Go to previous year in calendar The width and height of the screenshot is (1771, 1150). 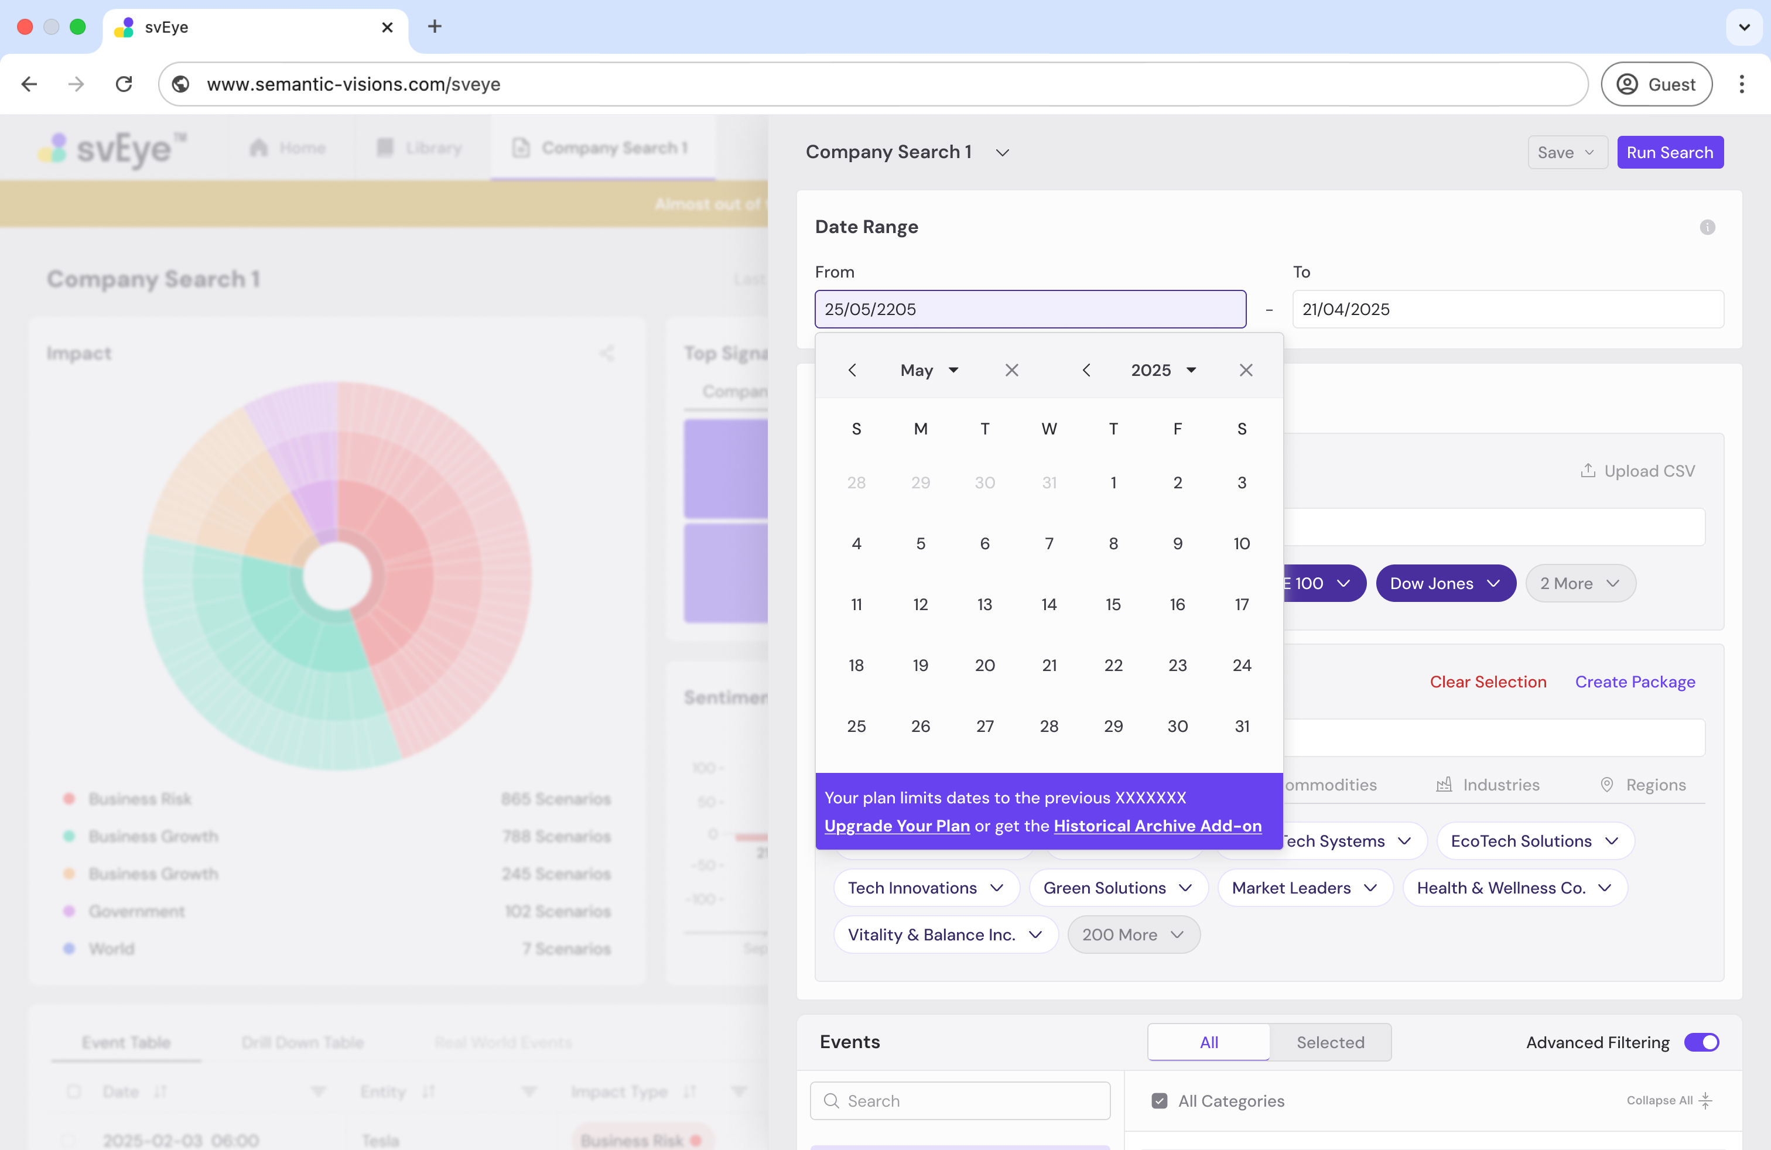[x=1086, y=369]
